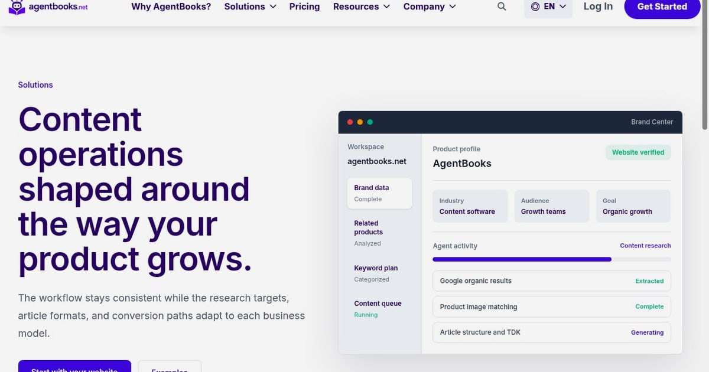Click the small Solutions label above the heading
The width and height of the screenshot is (709, 372).
35,85
